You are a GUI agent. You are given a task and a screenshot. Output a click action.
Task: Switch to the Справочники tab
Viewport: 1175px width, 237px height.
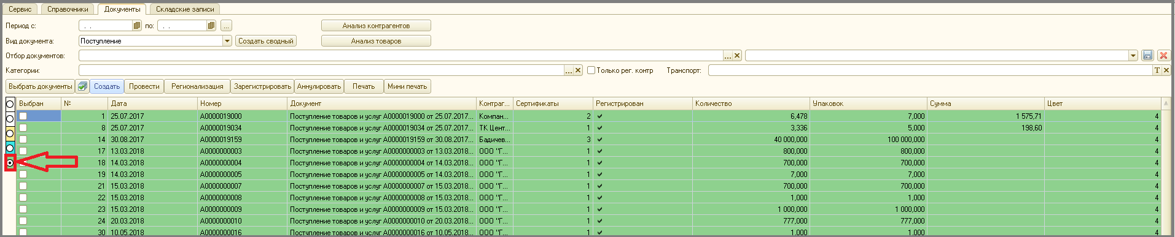point(68,9)
